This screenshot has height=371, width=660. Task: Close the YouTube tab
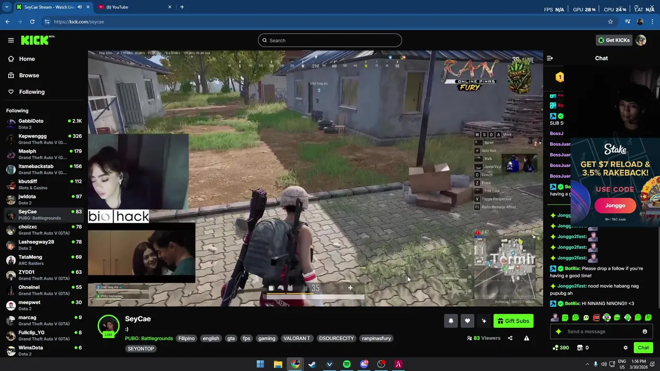click(170, 7)
